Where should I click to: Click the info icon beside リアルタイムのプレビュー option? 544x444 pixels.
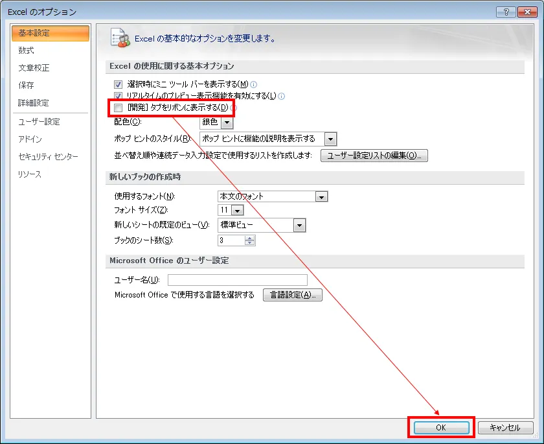281,96
